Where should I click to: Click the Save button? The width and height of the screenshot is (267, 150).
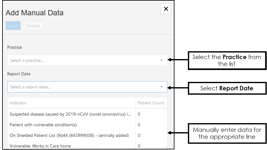pyautogui.click(x=13, y=26)
